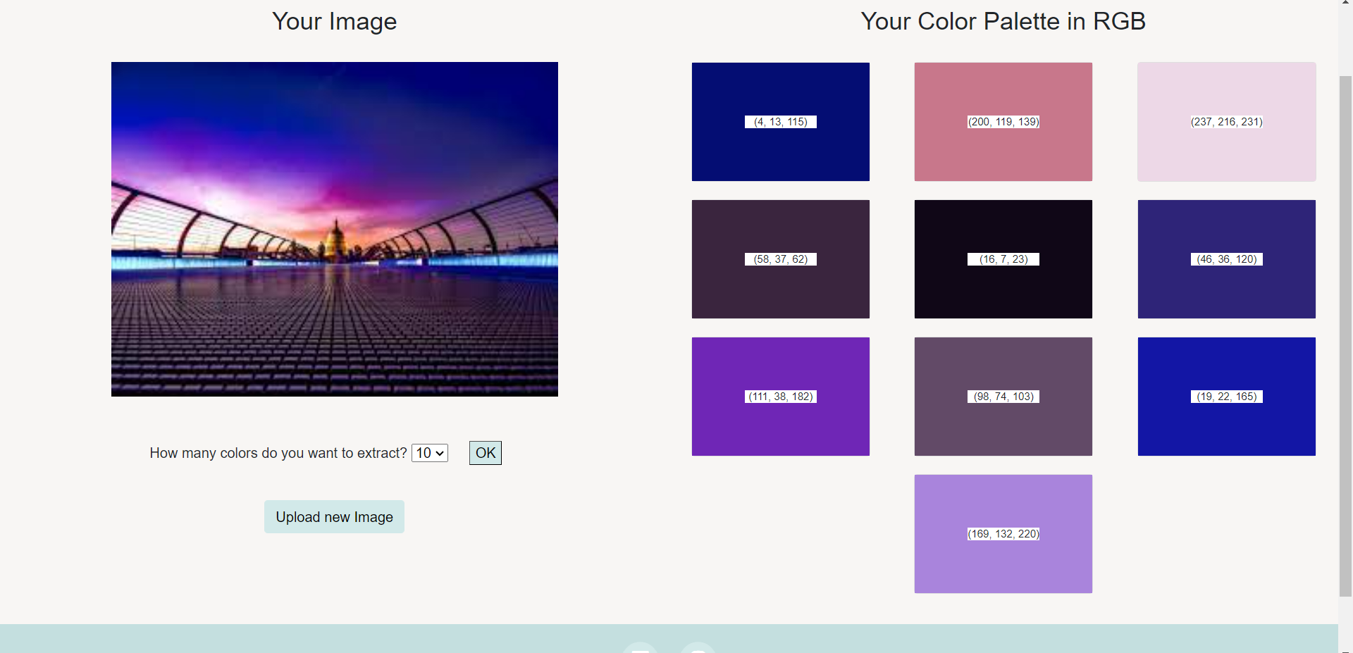This screenshot has height=653, width=1353.
Task: Click the left circular footer icon
Action: [640, 648]
